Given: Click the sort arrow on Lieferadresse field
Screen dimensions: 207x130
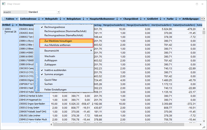Looking at the screenshot, I should click(x=39, y=19).
